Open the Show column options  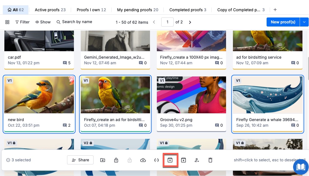(x=43, y=22)
